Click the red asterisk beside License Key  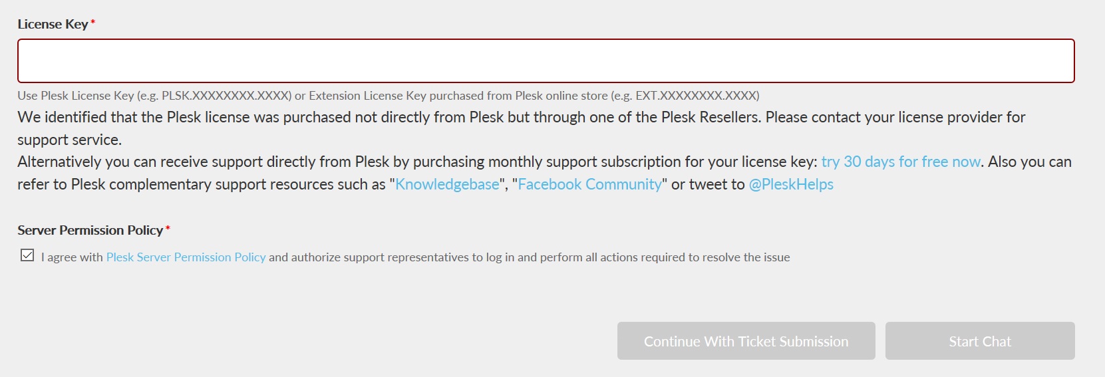point(93,23)
